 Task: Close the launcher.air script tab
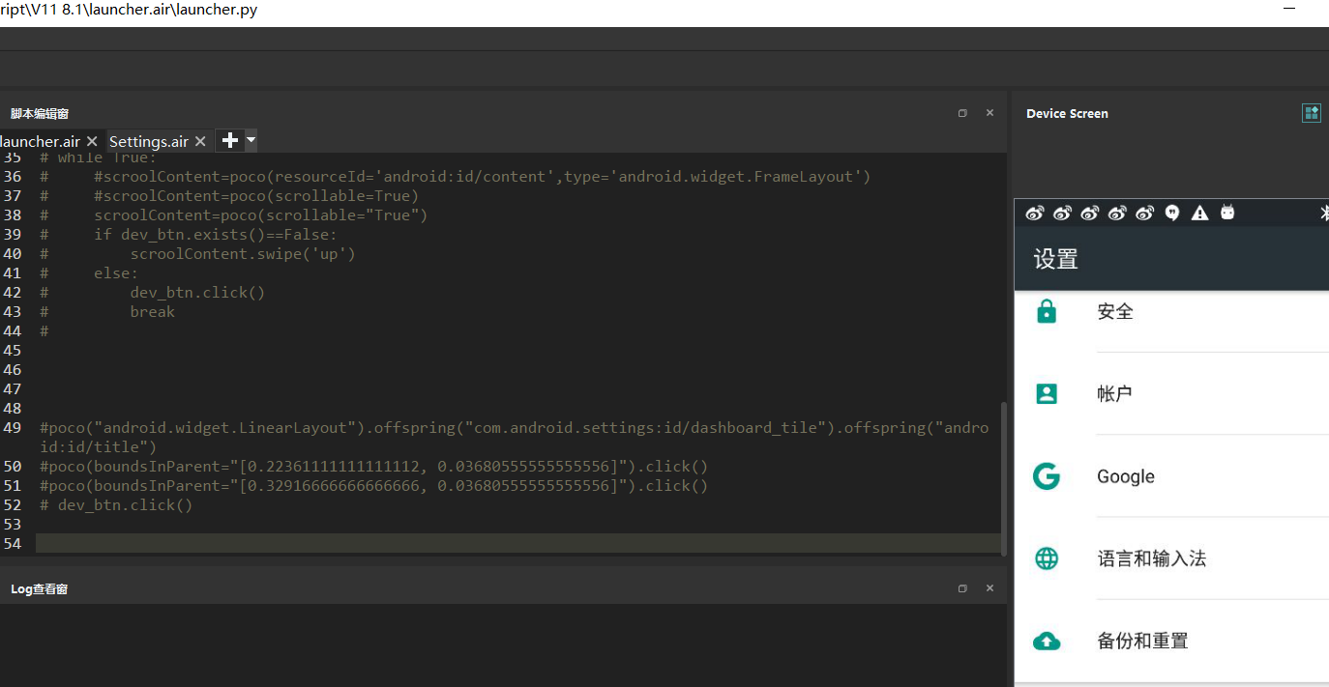click(x=92, y=141)
